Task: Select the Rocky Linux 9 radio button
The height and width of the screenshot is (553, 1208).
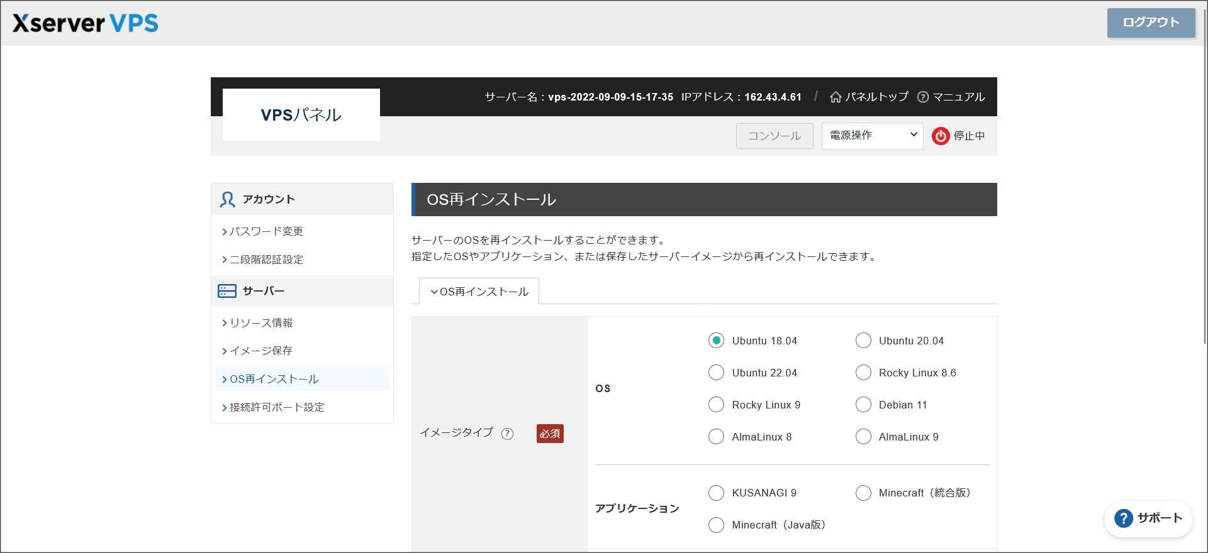Action: (716, 405)
